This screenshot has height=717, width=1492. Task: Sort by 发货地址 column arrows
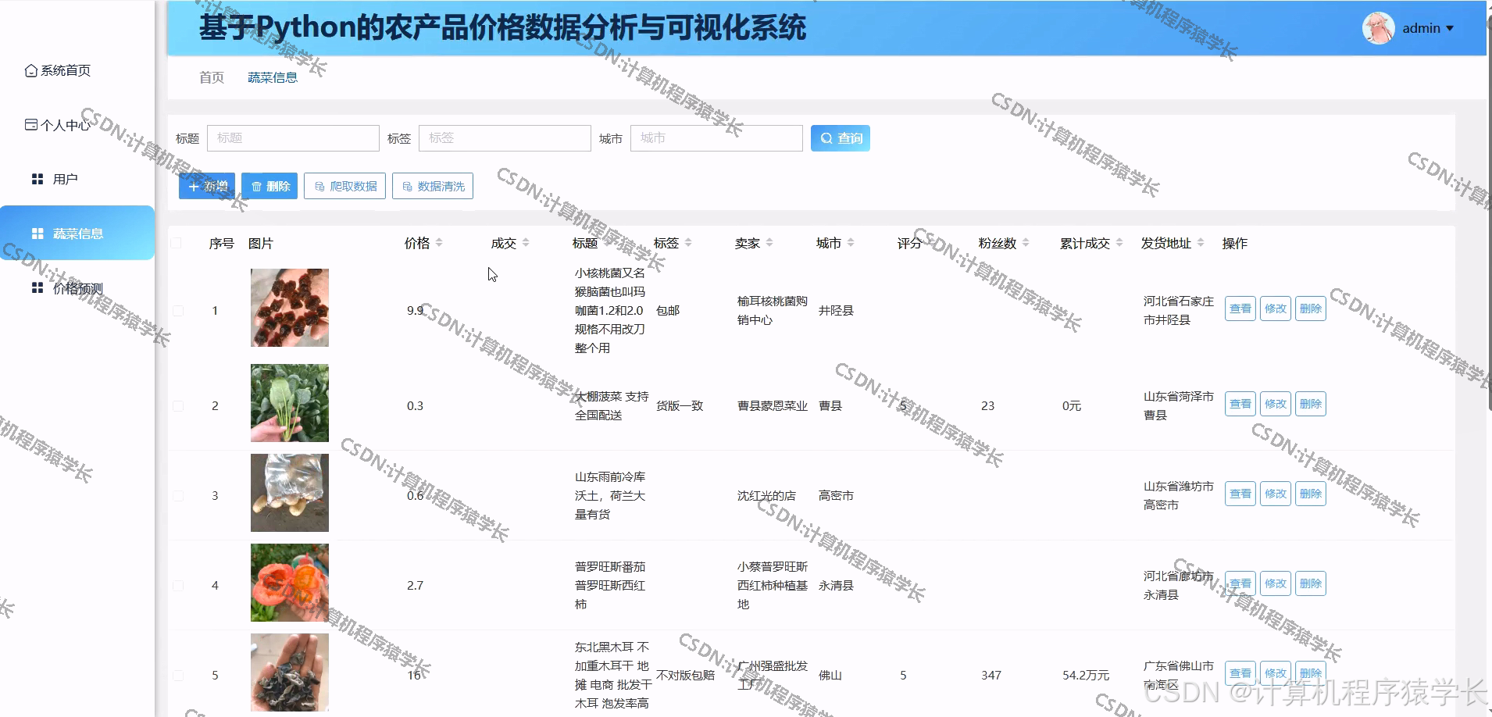pyautogui.click(x=1201, y=243)
